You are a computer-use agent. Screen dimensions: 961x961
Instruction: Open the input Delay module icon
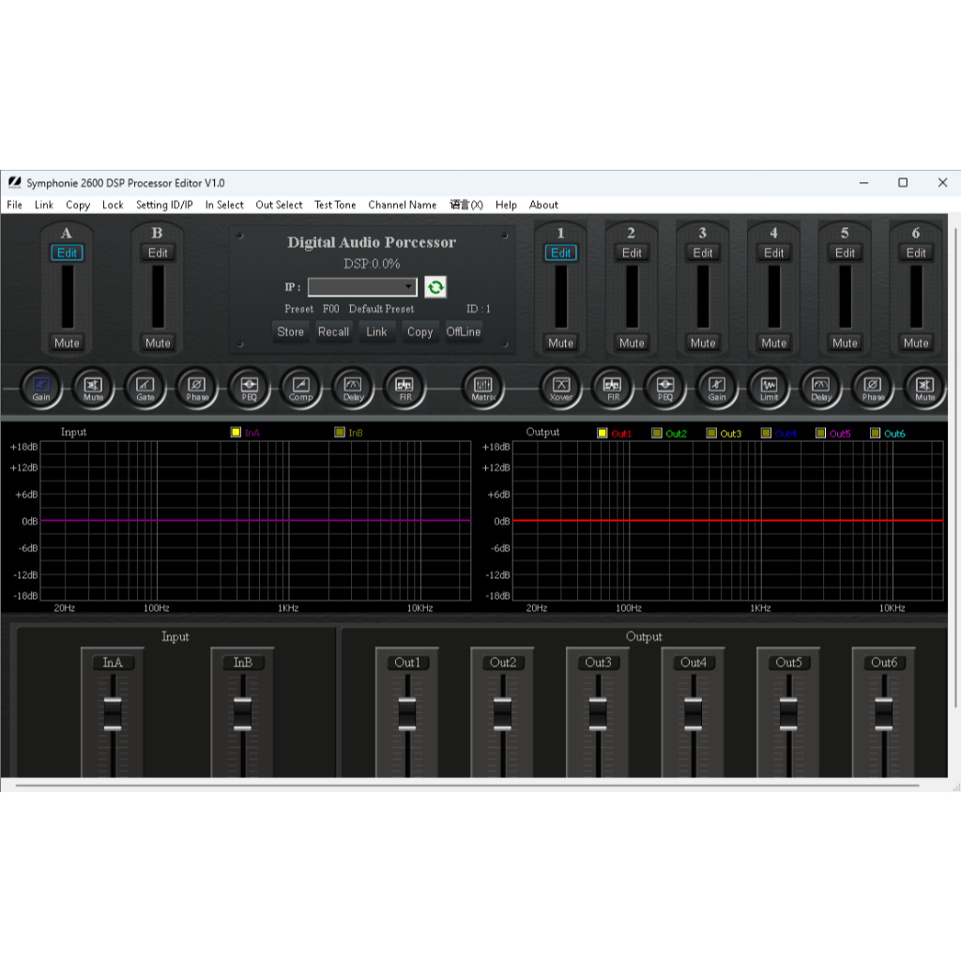click(353, 388)
